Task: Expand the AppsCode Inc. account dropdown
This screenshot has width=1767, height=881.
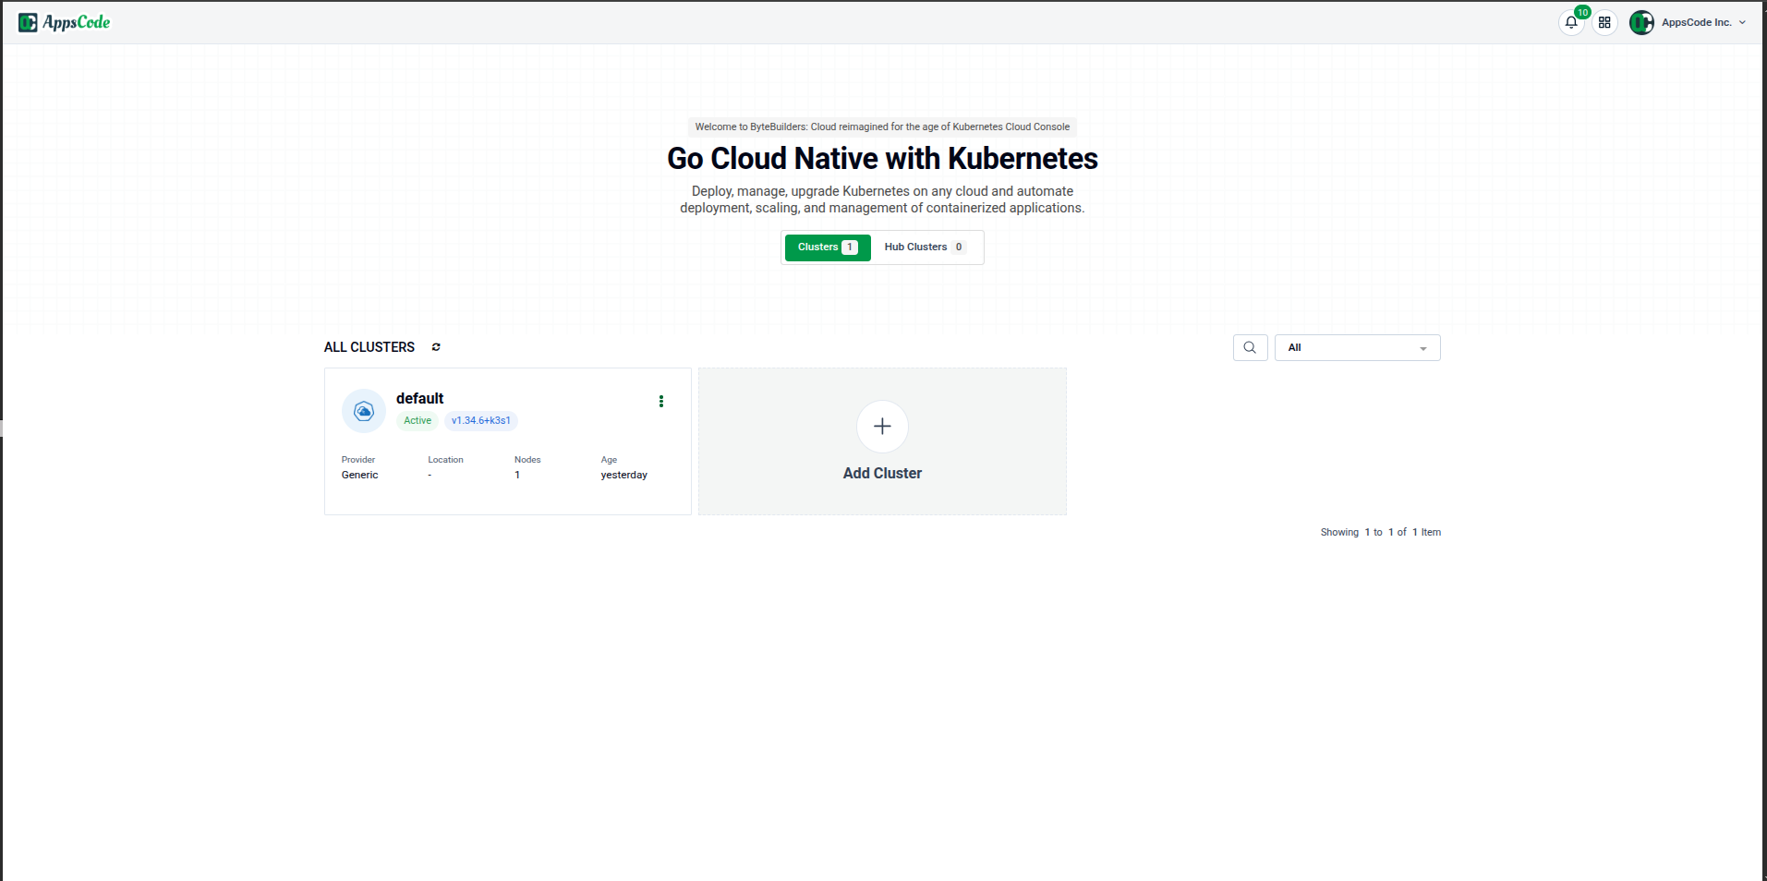Action: point(1742,22)
